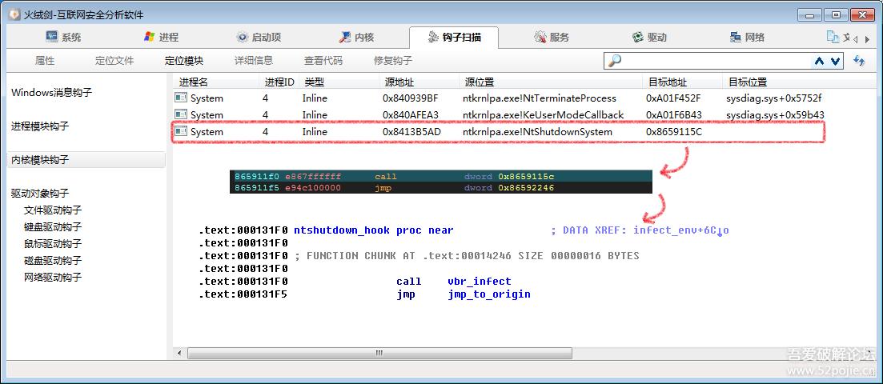This screenshot has width=883, height=384.
Task: Select Windows消息钩子 in sidebar
Action: click(x=52, y=92)
